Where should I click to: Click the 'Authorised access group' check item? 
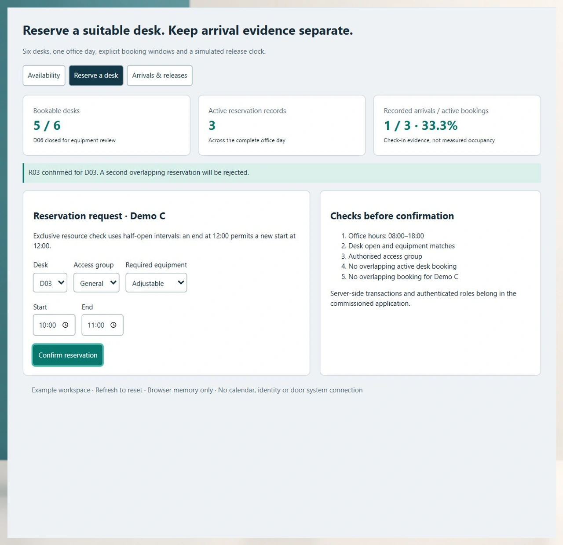pos(385,256)
